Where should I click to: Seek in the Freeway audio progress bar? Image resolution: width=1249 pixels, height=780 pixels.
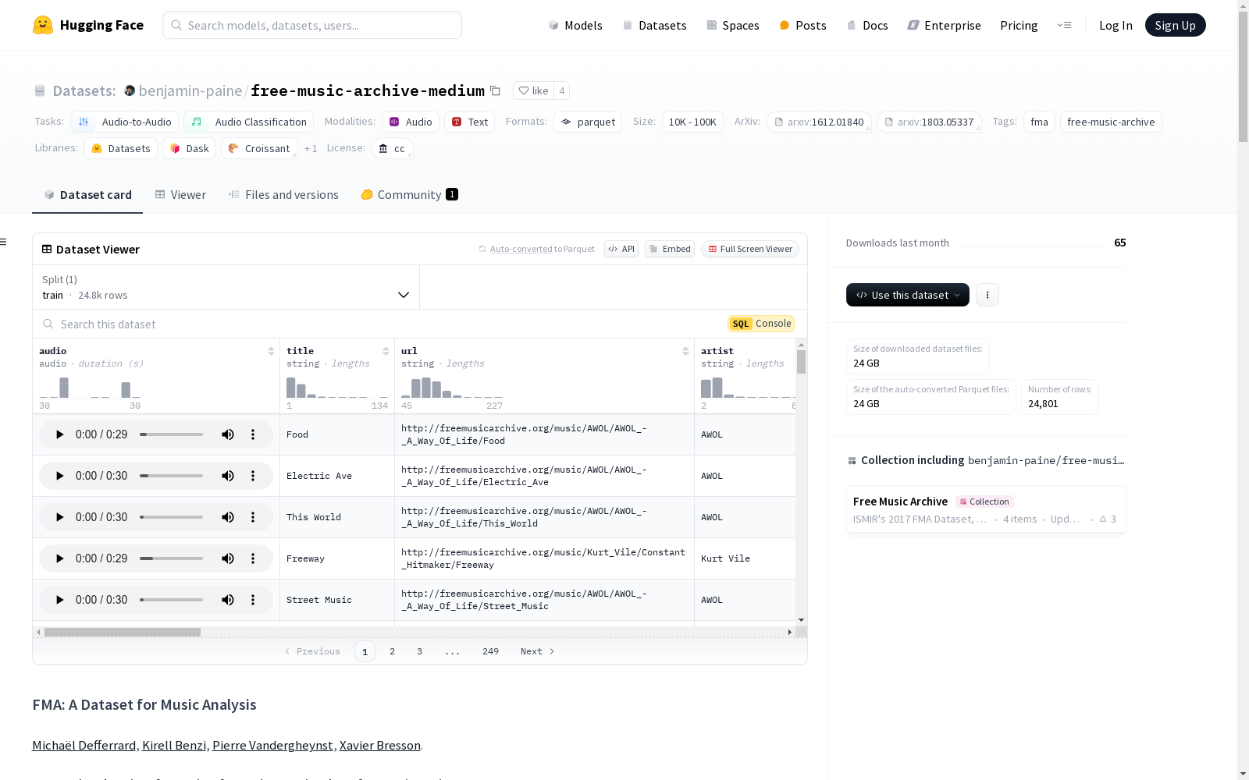(x=172, y=558)
